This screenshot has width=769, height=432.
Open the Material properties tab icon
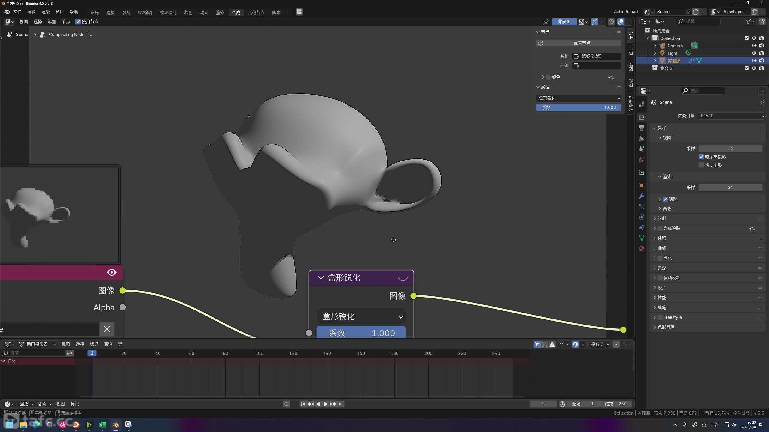point(642,249)
